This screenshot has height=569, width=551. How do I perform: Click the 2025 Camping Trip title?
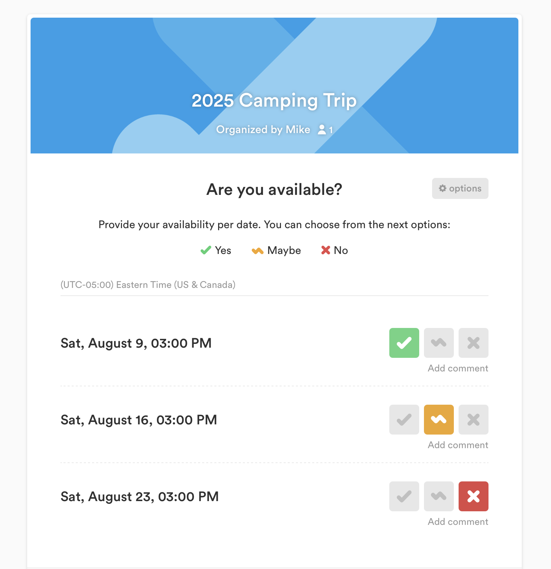(274, 100)
